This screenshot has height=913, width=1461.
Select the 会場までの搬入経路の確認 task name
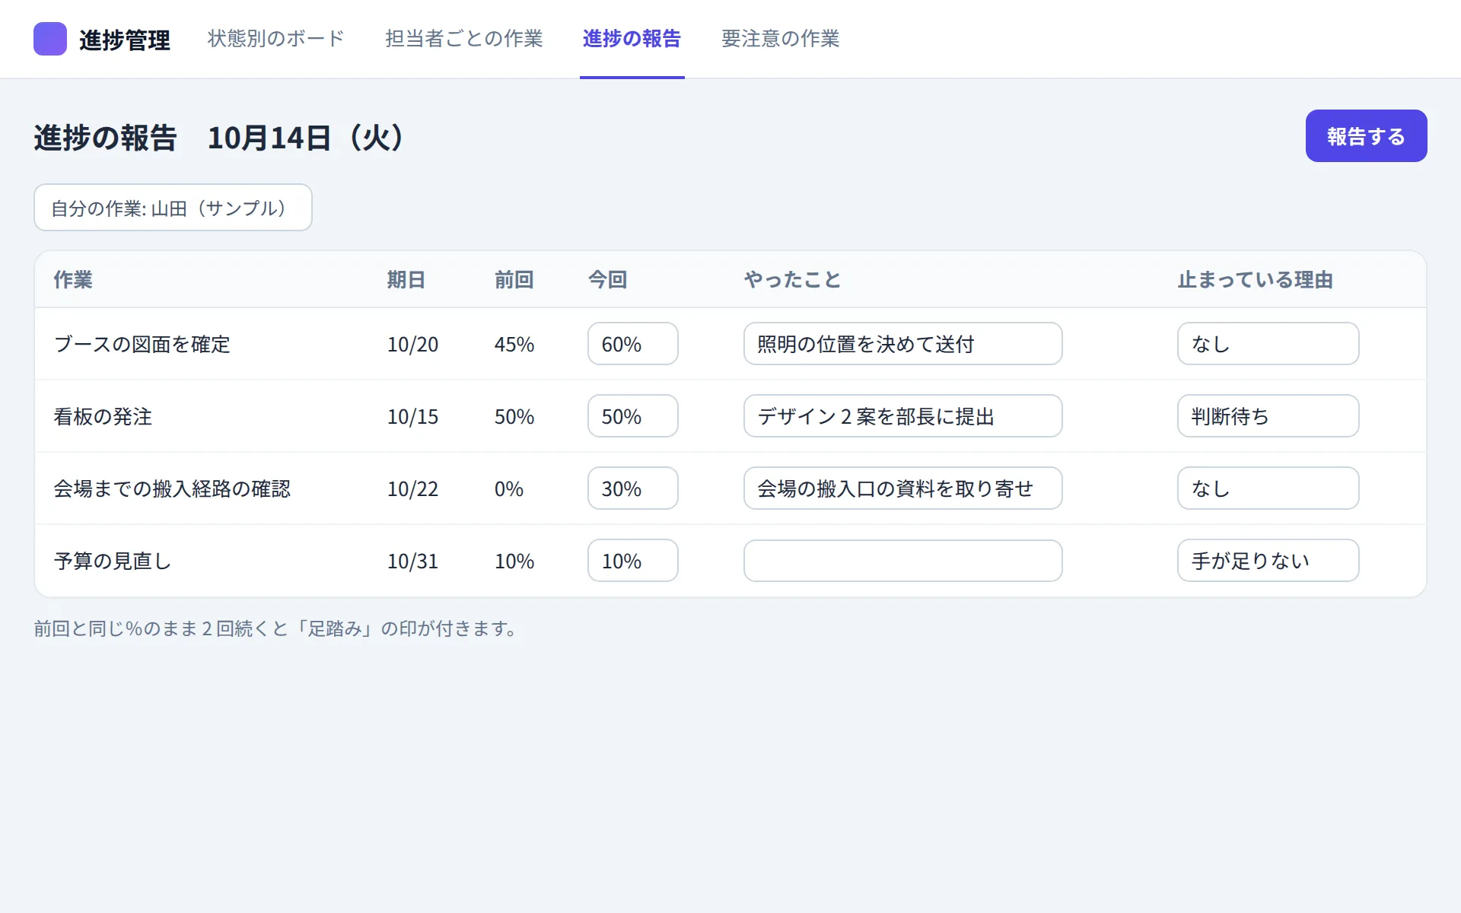[x=172, y=489]
